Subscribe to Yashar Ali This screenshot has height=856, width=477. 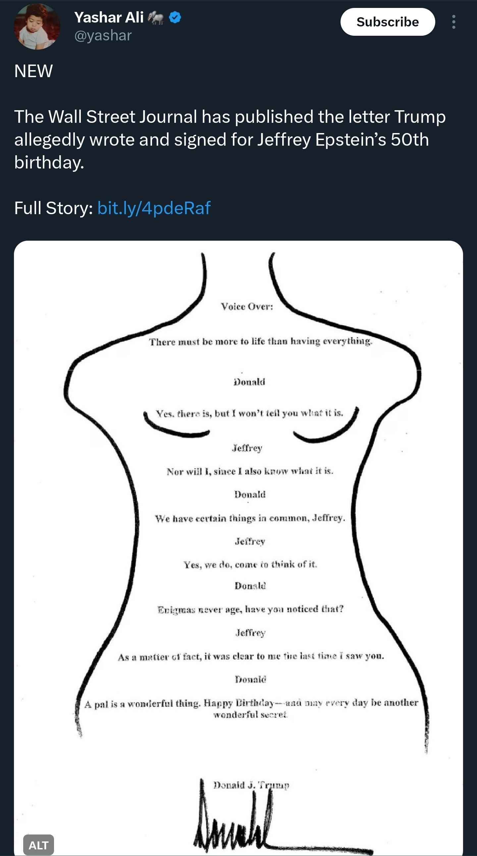(x=388, y=22)
